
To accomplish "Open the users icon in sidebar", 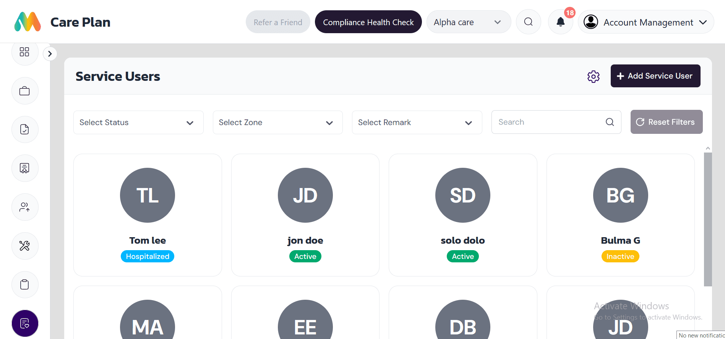I will (24, 207).
